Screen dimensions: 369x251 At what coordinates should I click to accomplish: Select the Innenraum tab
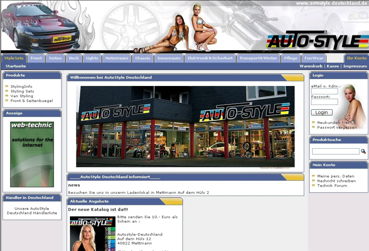coord(169,58)
